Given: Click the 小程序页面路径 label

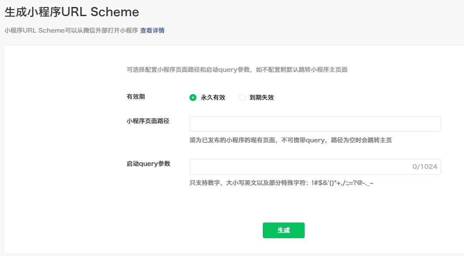Looking at the screenshot, I should pos(145,121).
